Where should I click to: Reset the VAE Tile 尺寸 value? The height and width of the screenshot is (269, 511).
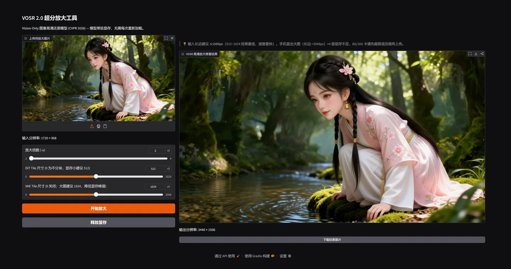pyautogui.click(x=169, y=187)
